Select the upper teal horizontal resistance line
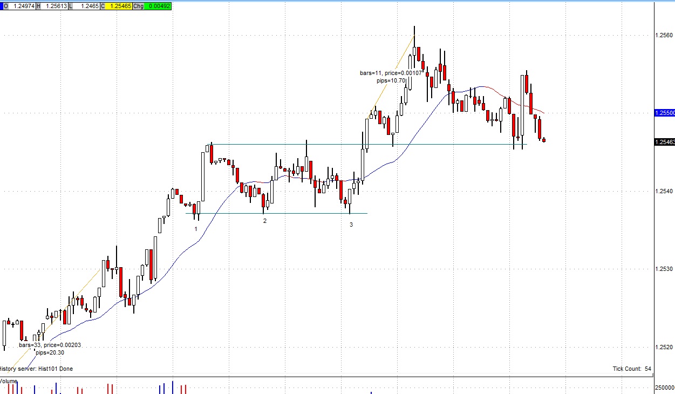The height and width of the screenshot is (394, 675). pos(367,144)
